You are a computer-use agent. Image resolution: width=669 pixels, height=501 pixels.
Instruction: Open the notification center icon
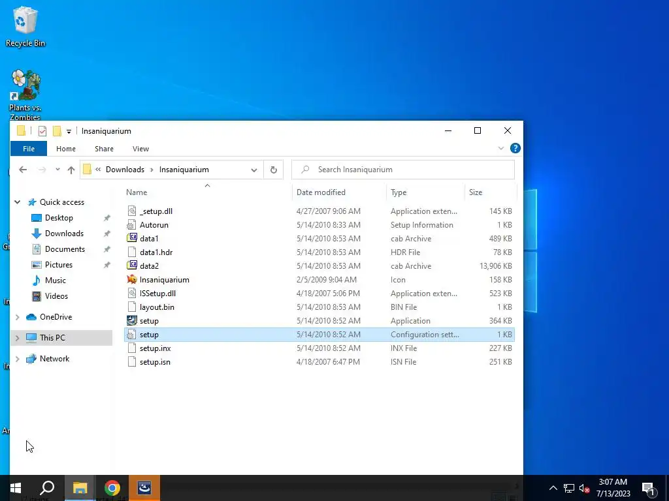tap(647, 489)
